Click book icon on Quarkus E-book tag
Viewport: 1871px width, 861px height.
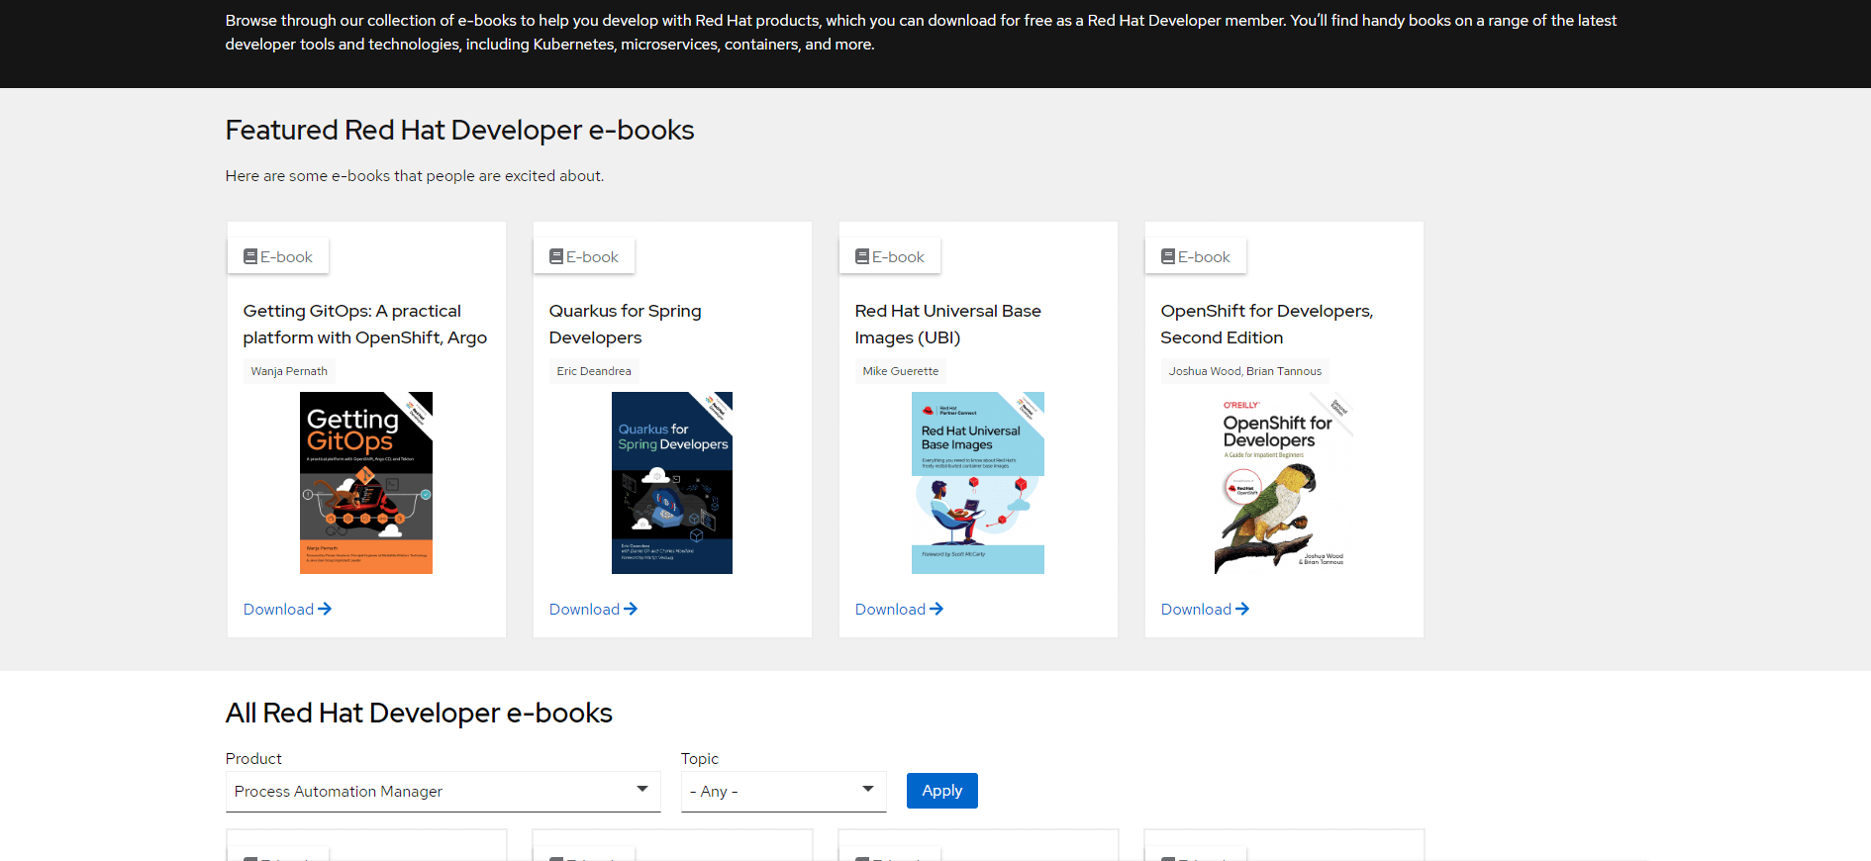point(556,257)
